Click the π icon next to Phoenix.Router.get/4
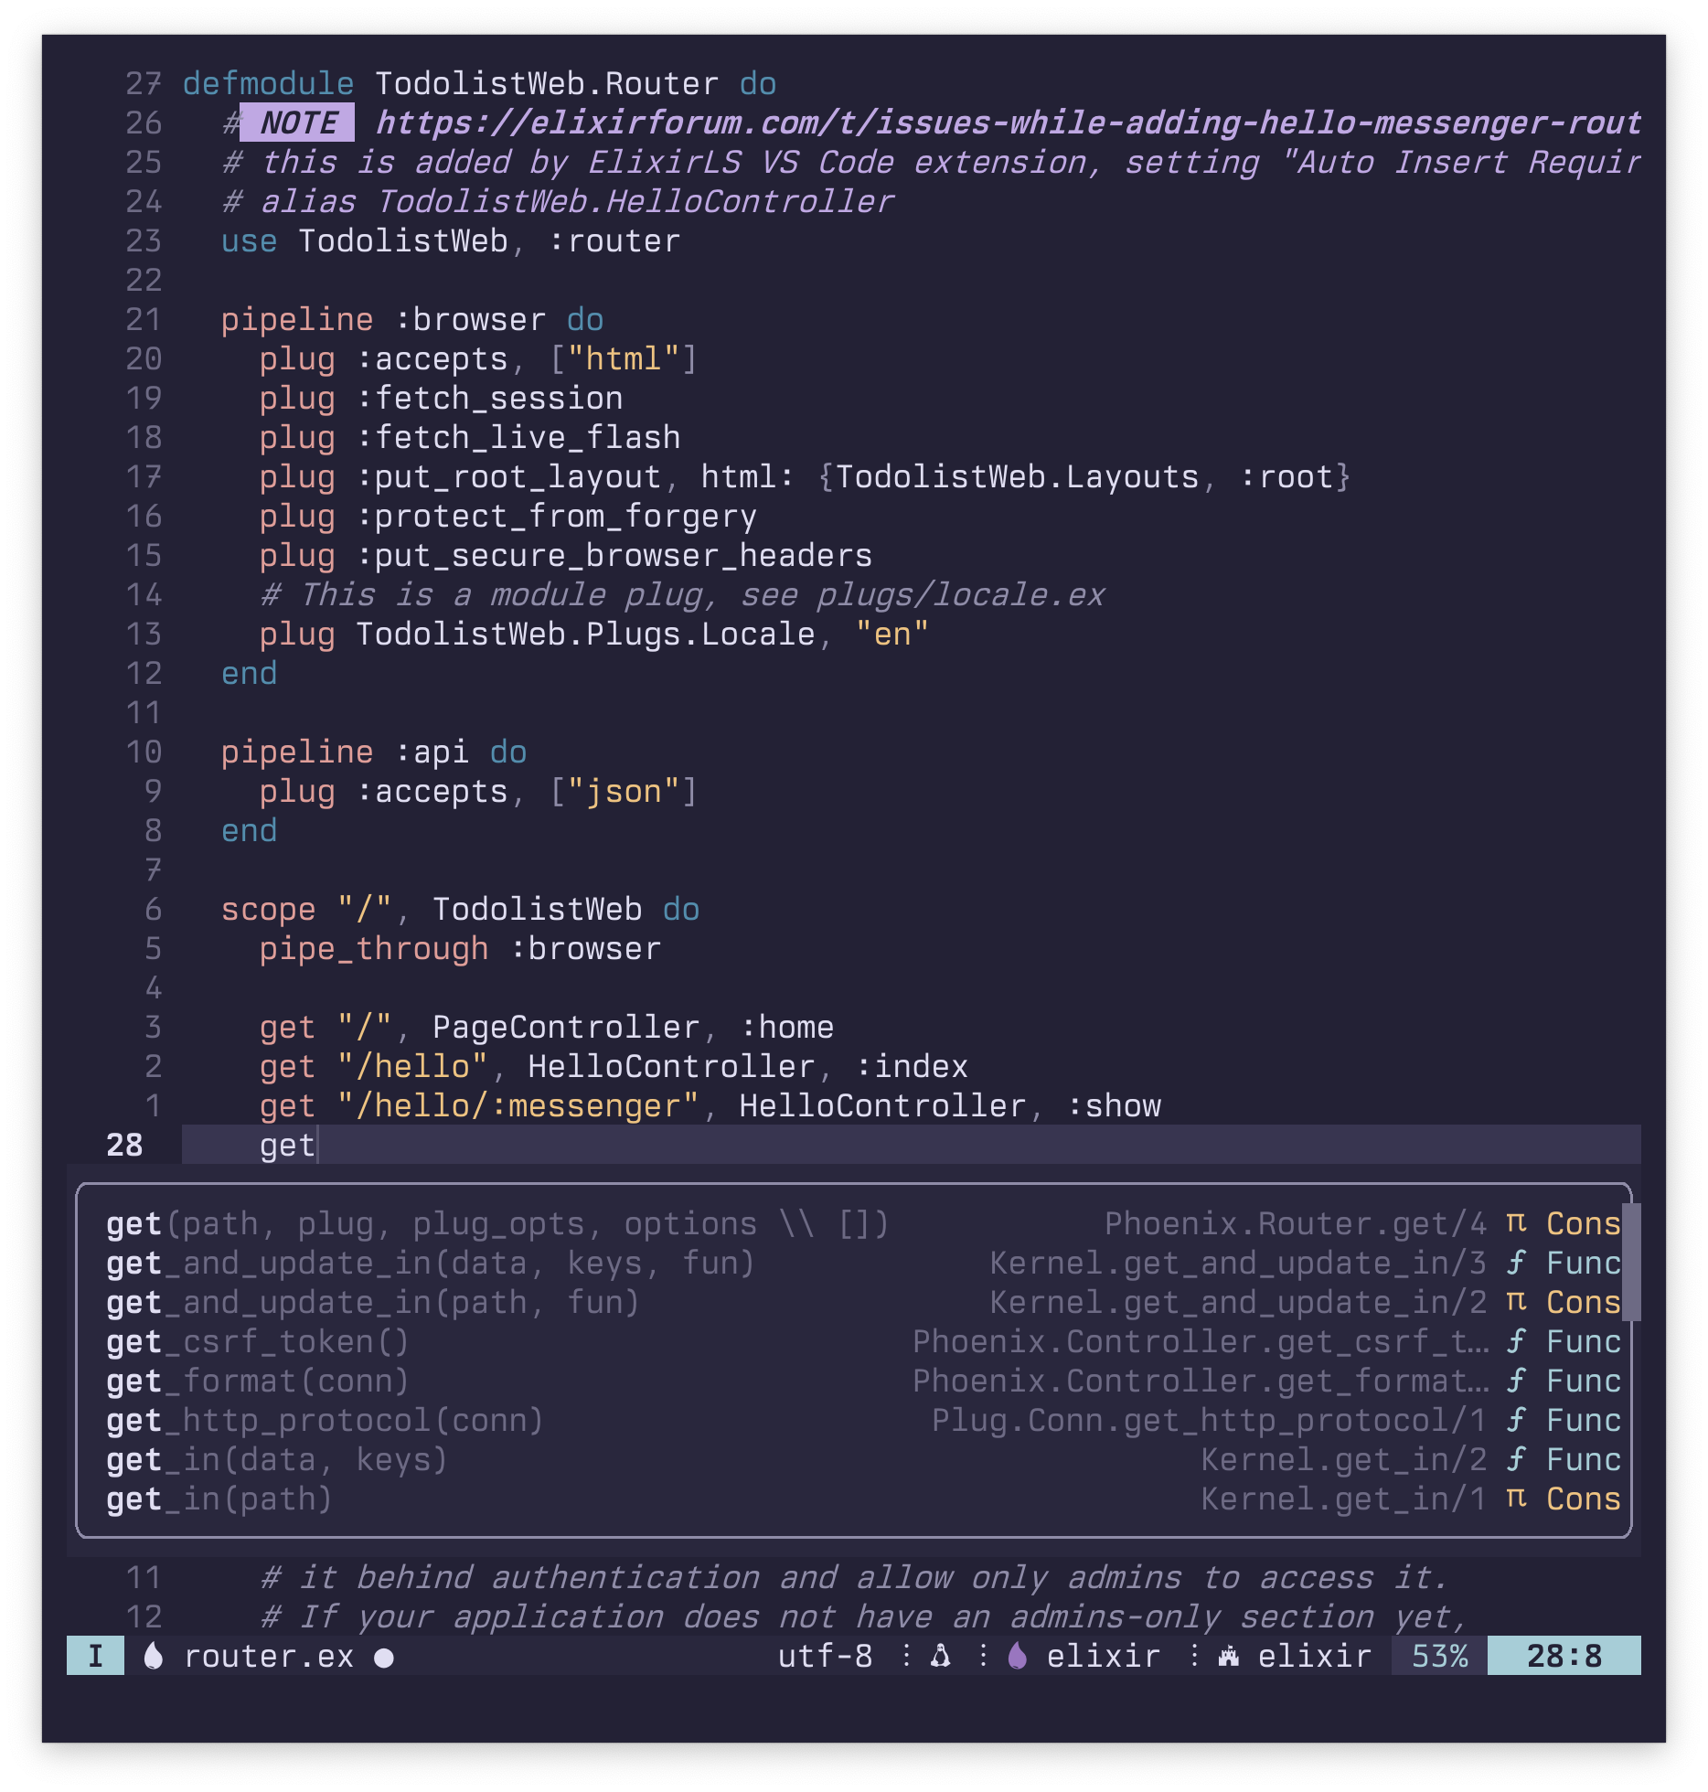 tap(1515, 1223)
